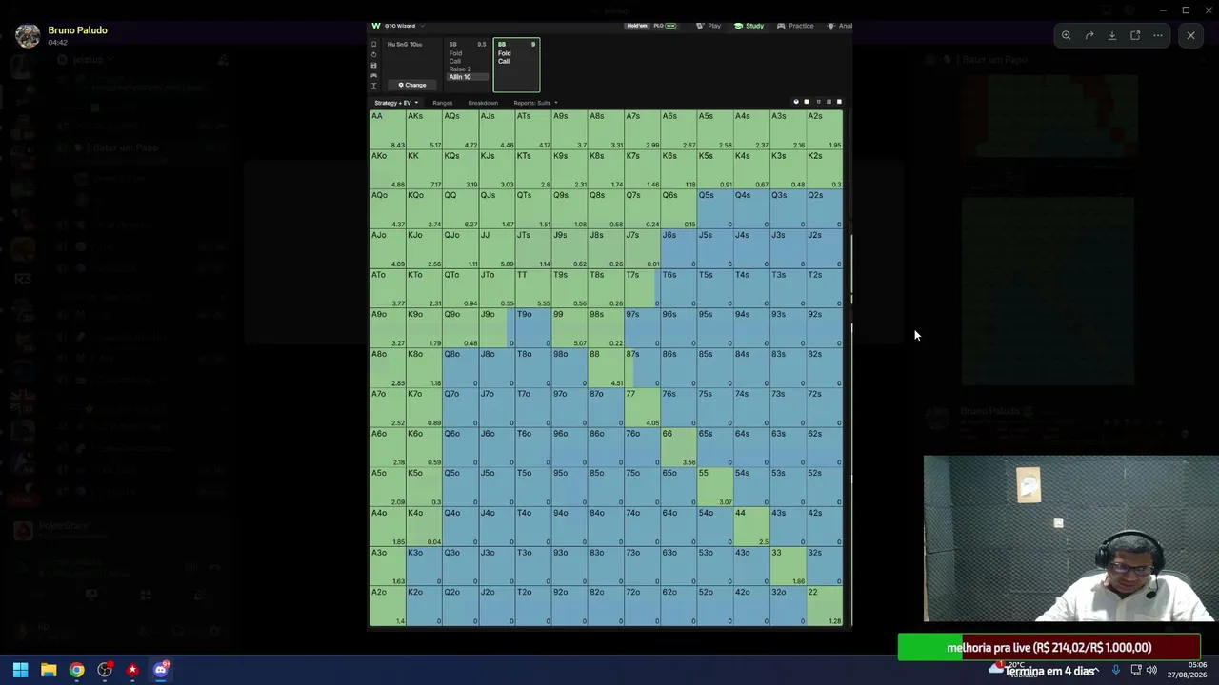
Task: Select the 77 hand cell
Action: (643, 407)
